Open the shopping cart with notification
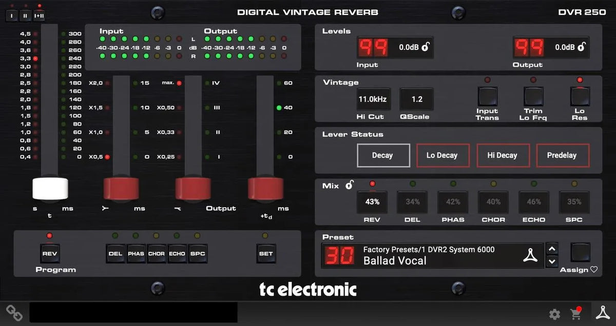This screenshot has height=326, width=616. (576, 314)
